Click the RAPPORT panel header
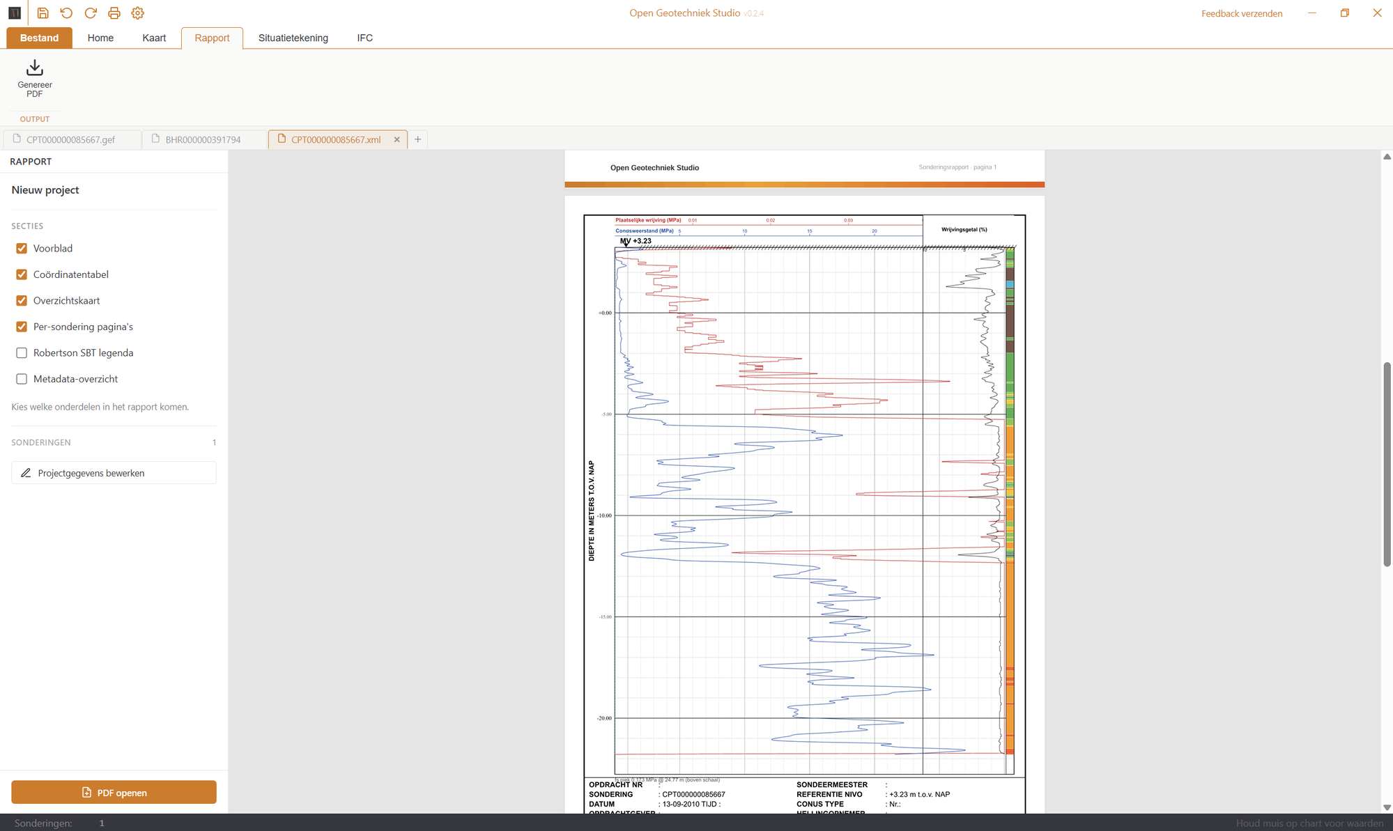The width and height of the screenshot is (1393, 831). [x=31, y=162]
